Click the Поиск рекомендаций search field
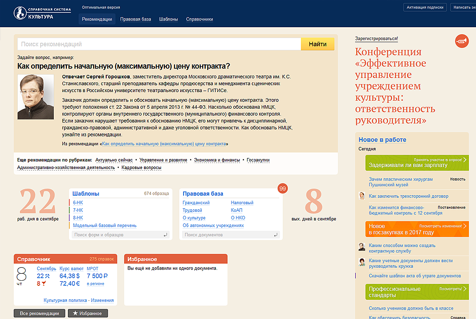 click(x=159, y=44)
